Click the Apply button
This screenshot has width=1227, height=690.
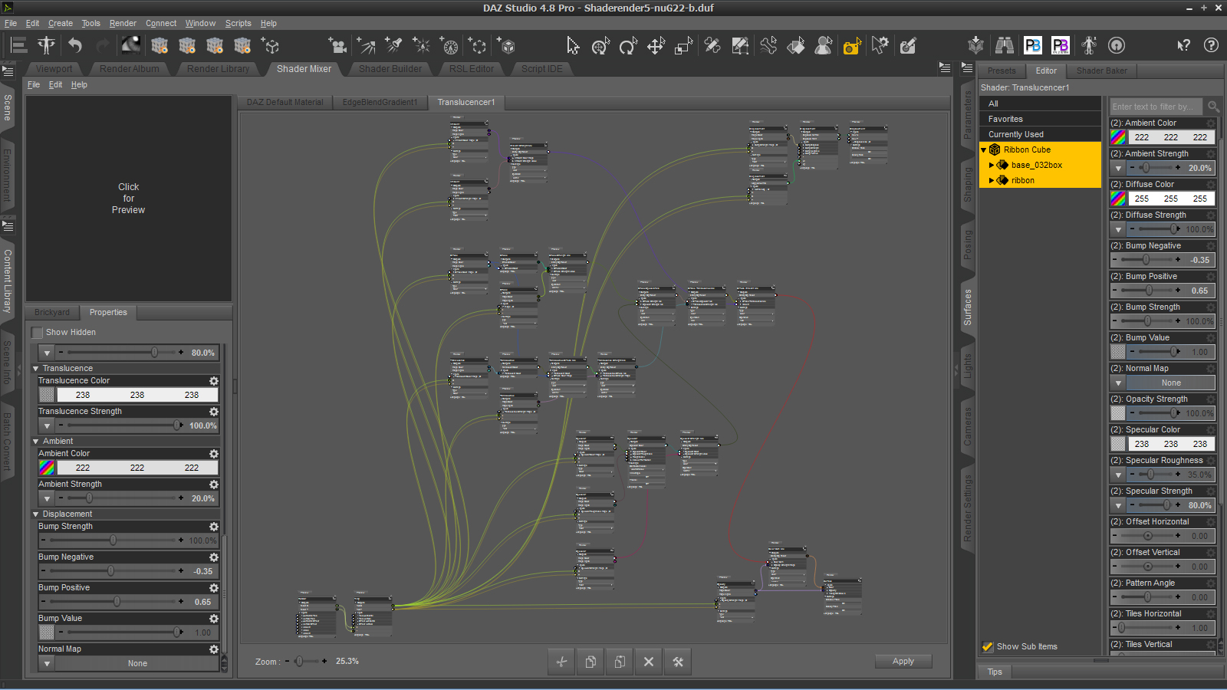[x=903, y=662]
